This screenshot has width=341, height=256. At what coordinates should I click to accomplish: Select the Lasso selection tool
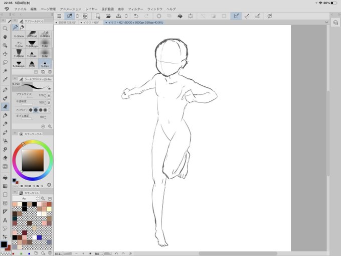[x=5, y=62]
